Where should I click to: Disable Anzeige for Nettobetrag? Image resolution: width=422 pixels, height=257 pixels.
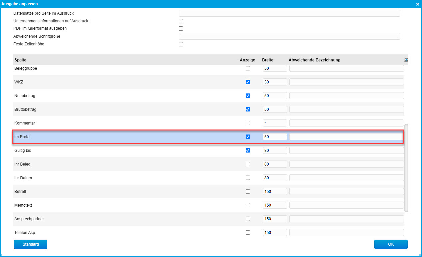(x=248, y=95)
